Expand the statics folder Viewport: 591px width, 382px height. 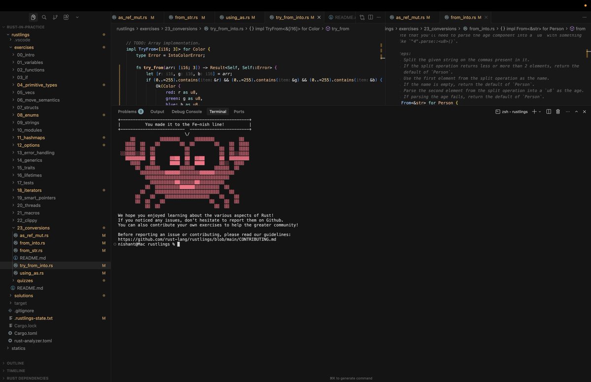point(18,348)
